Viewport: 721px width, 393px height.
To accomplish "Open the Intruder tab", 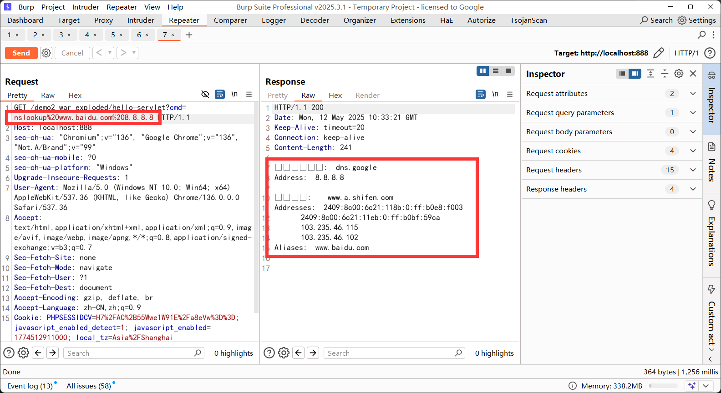I will pyautogui.click(x=141, y=20).
